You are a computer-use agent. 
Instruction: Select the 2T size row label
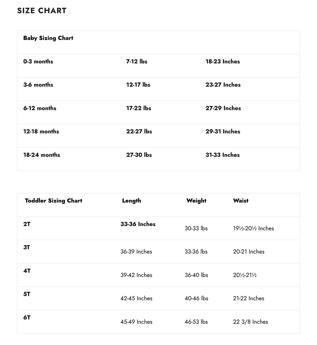click(x=27, y=224)
